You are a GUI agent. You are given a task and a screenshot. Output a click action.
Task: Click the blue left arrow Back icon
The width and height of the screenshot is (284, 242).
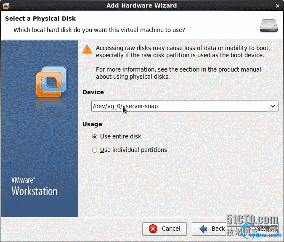[x=203, y=229]
